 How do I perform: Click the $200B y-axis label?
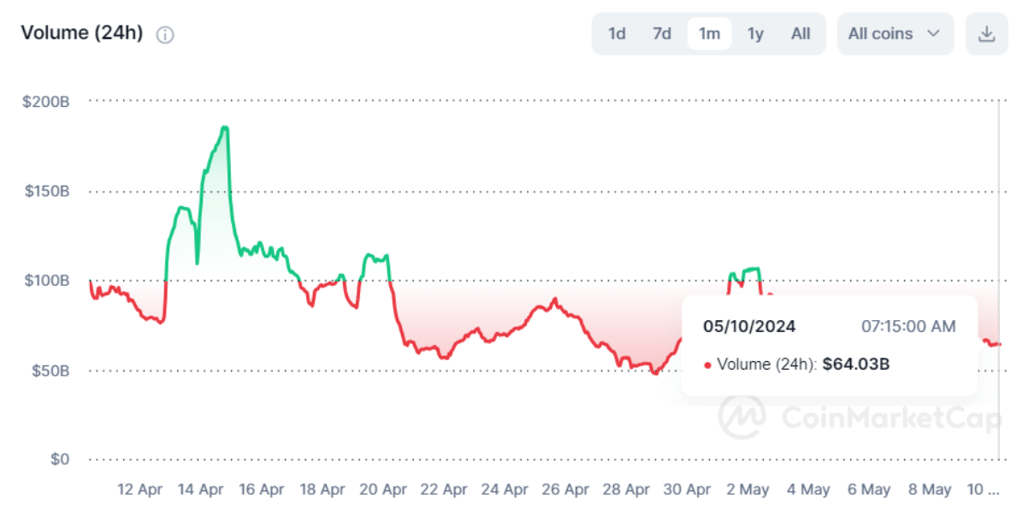tap(46, 101)
